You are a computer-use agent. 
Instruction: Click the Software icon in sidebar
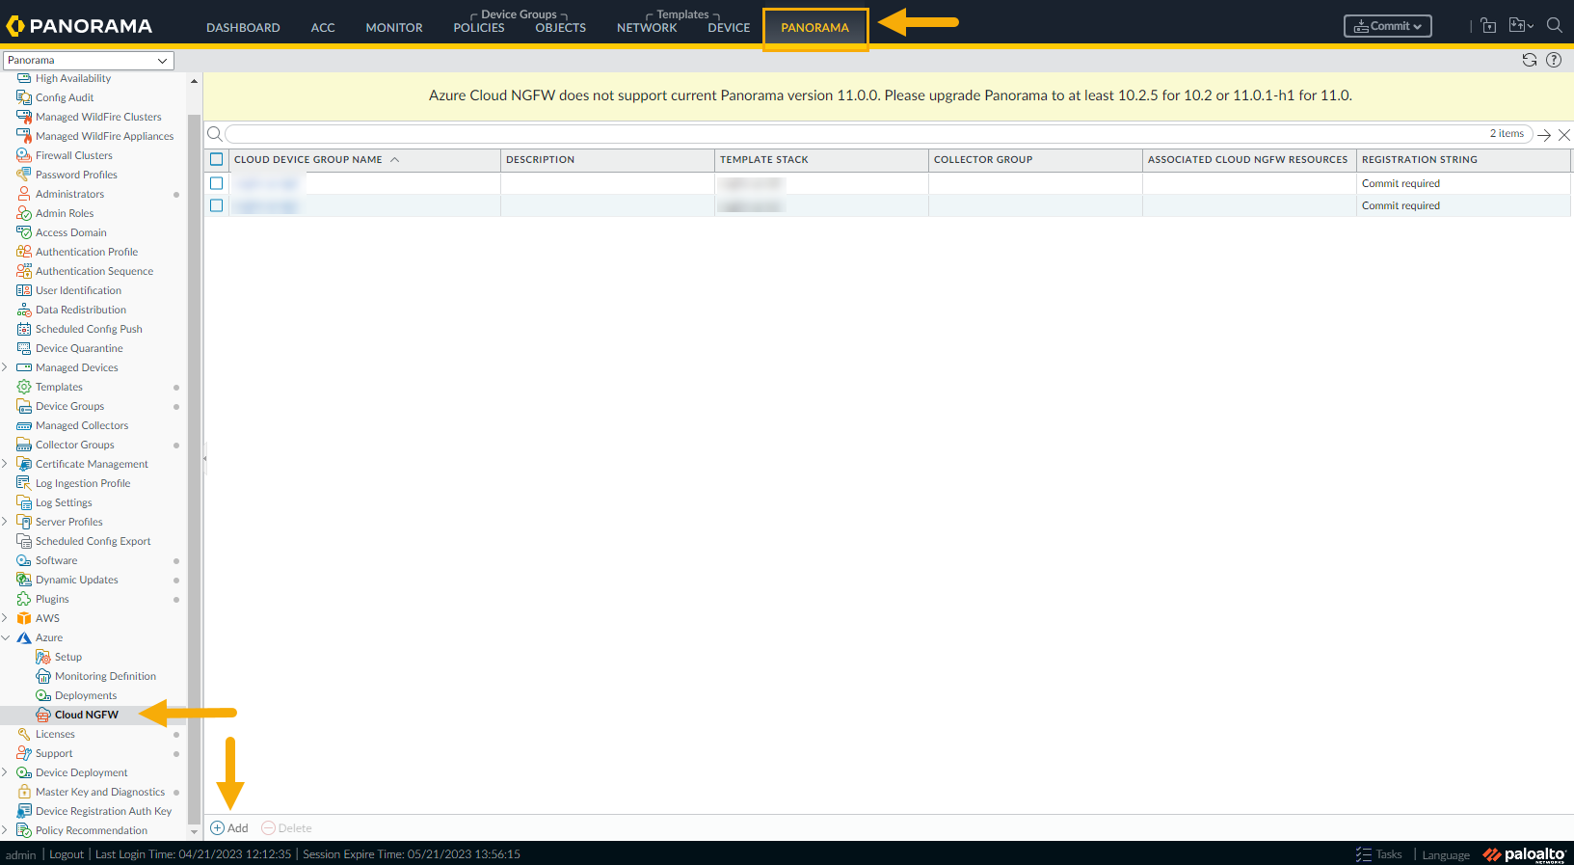[24, 560]
